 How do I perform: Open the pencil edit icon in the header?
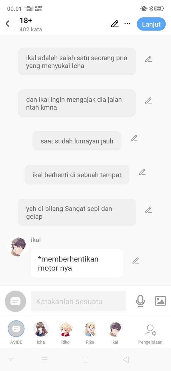click(115, 24)
